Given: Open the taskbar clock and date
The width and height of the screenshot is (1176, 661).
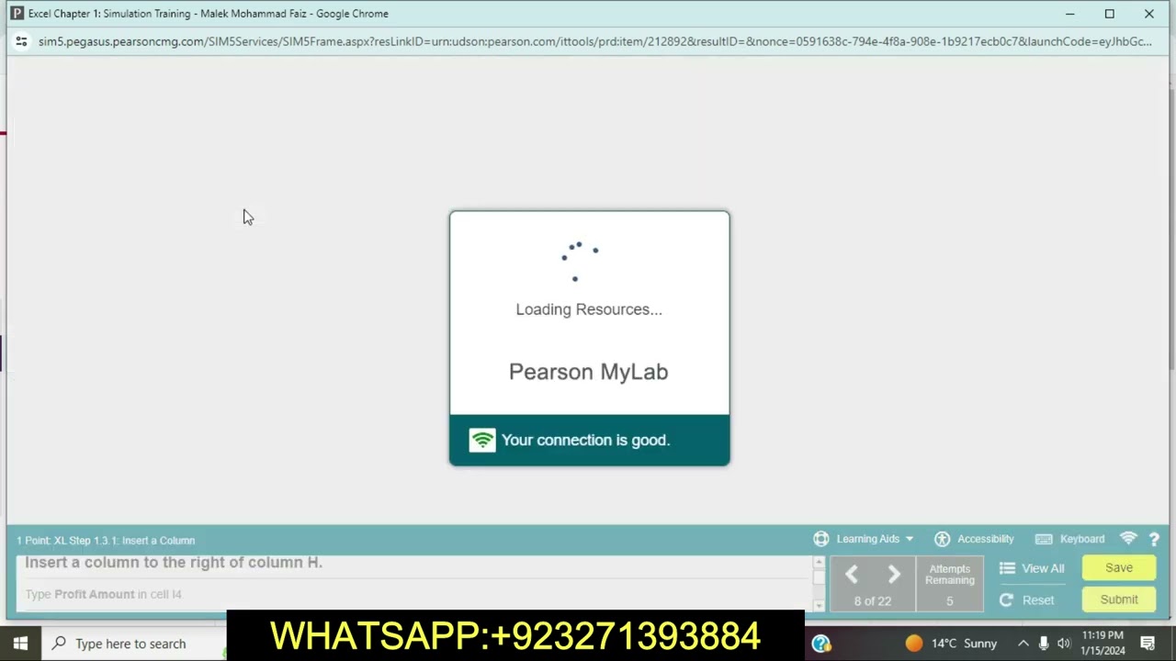Looking at the screenshot, I should pyautogui.click(x=1102, y=643).
